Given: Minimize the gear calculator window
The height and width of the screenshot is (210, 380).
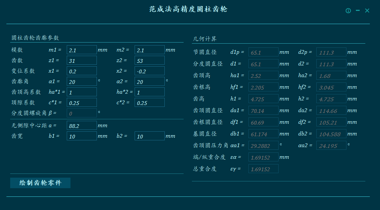Looking at the screenshot, I should click(358, 11).
